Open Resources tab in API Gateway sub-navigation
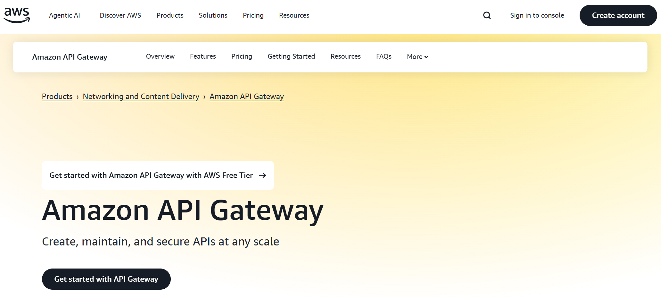661x298 pixels. [345, 56]
